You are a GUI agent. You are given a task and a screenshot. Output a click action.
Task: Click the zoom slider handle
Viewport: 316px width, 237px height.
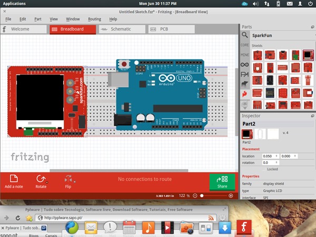[202, 196]
